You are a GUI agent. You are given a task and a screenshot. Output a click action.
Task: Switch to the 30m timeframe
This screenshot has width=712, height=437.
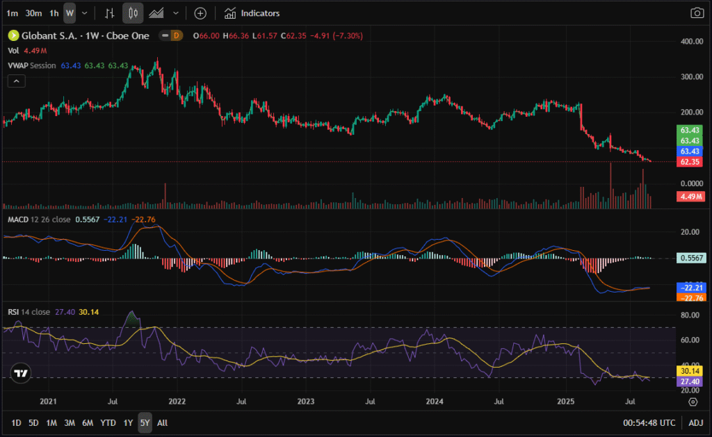tap(33, 13)
